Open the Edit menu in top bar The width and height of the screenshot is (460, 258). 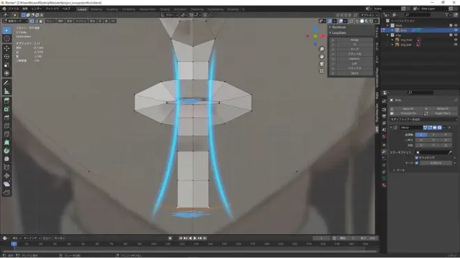[25, 9]
